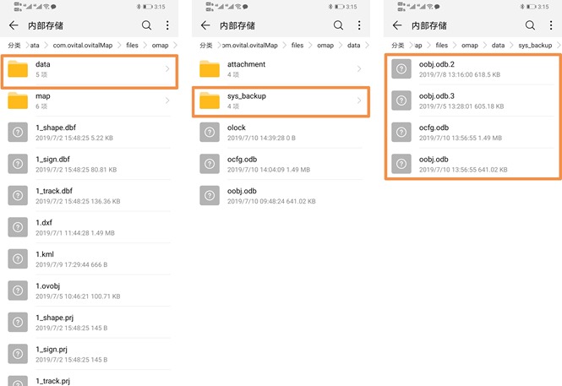Open the more options menu in the right screen
The image size is (562, 386).
(x=551, y=25)
